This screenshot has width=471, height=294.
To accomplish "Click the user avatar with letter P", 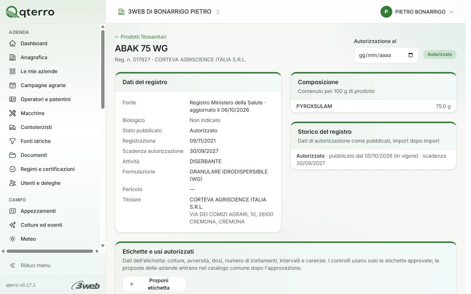I will 386,12.
